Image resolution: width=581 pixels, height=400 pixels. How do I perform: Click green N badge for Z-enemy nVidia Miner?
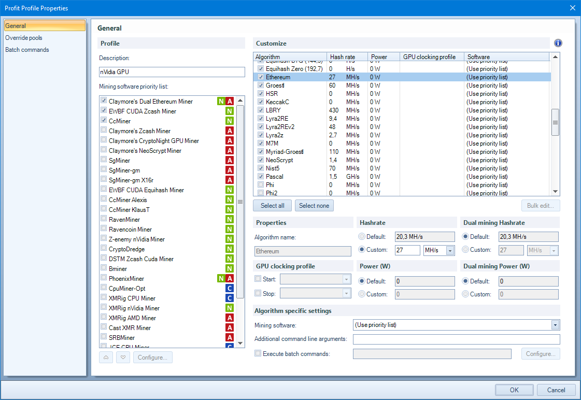[230, 239]
